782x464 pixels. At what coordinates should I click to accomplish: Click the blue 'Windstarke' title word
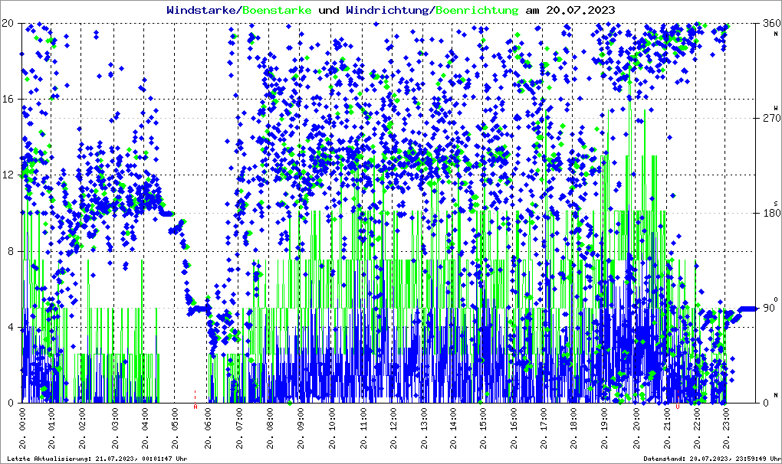201,10
